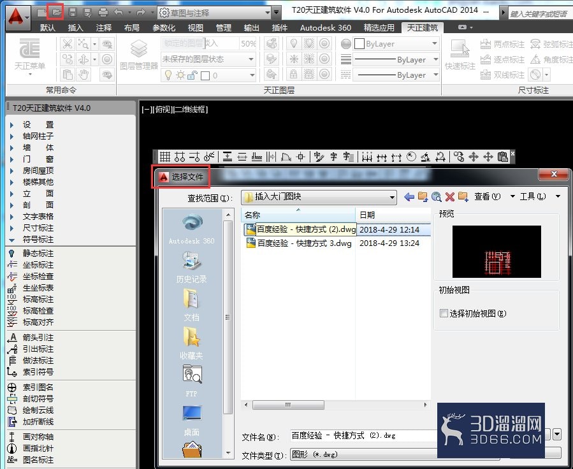Switch to the 参数化 ribbon tab

(164, 28)
